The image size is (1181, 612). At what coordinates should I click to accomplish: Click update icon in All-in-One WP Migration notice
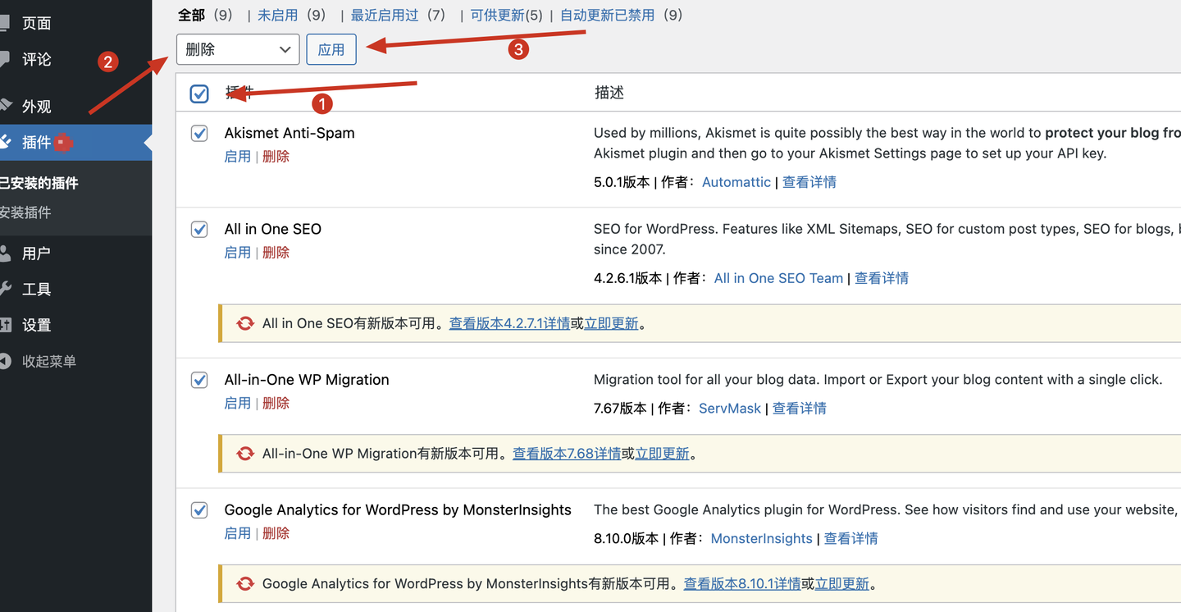tap(245, 453)
